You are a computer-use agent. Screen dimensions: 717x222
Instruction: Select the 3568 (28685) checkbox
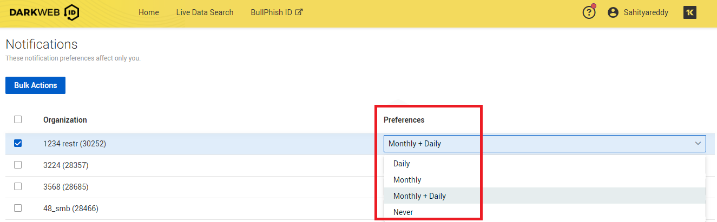coord(18,186)
